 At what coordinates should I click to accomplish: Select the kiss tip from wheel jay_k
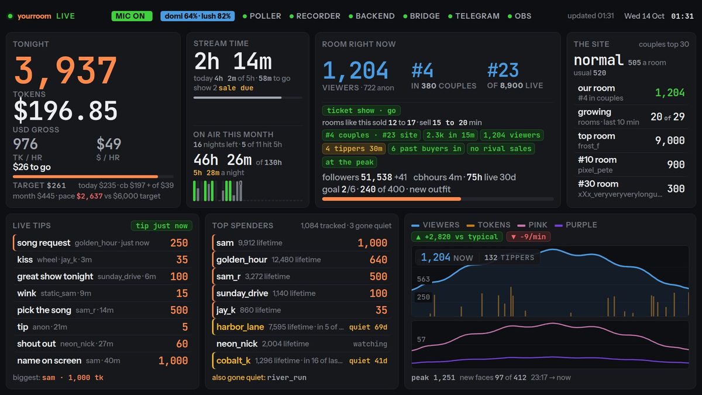[102, 260]
